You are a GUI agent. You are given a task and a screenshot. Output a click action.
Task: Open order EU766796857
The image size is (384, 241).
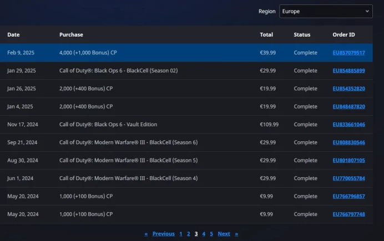(348, 196)
